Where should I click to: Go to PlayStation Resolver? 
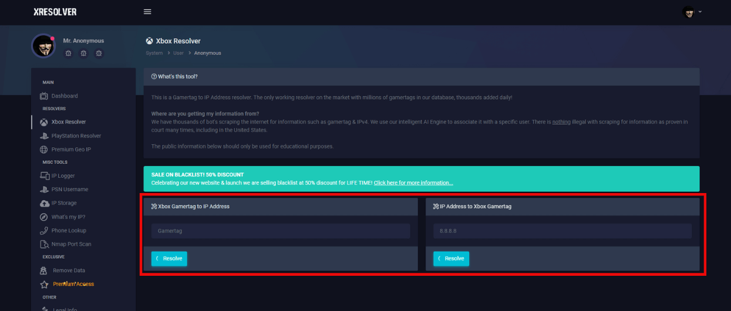[76, 136]
